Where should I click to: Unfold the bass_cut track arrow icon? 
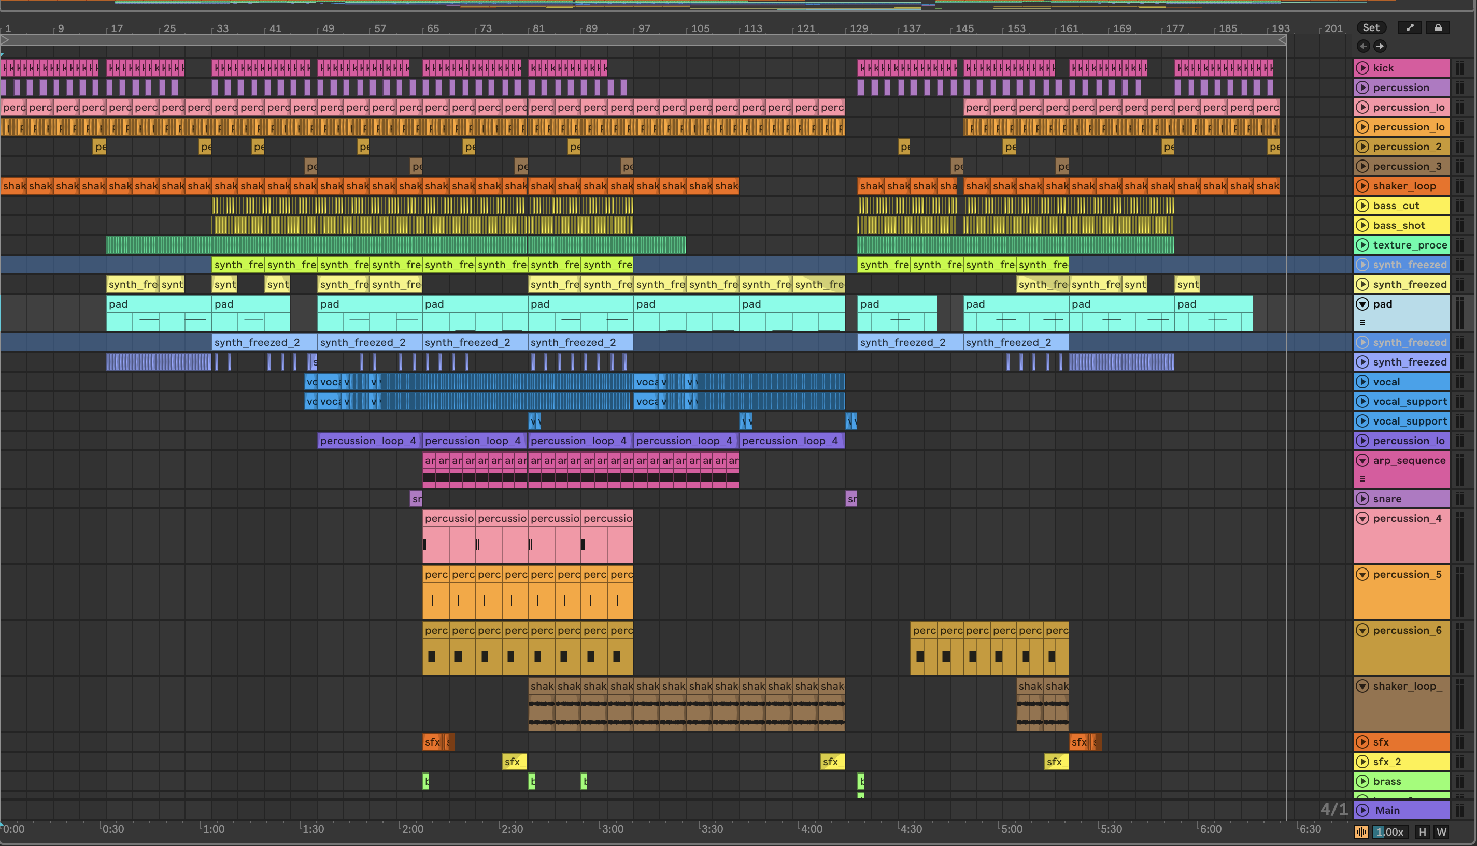pos(1362,206)
